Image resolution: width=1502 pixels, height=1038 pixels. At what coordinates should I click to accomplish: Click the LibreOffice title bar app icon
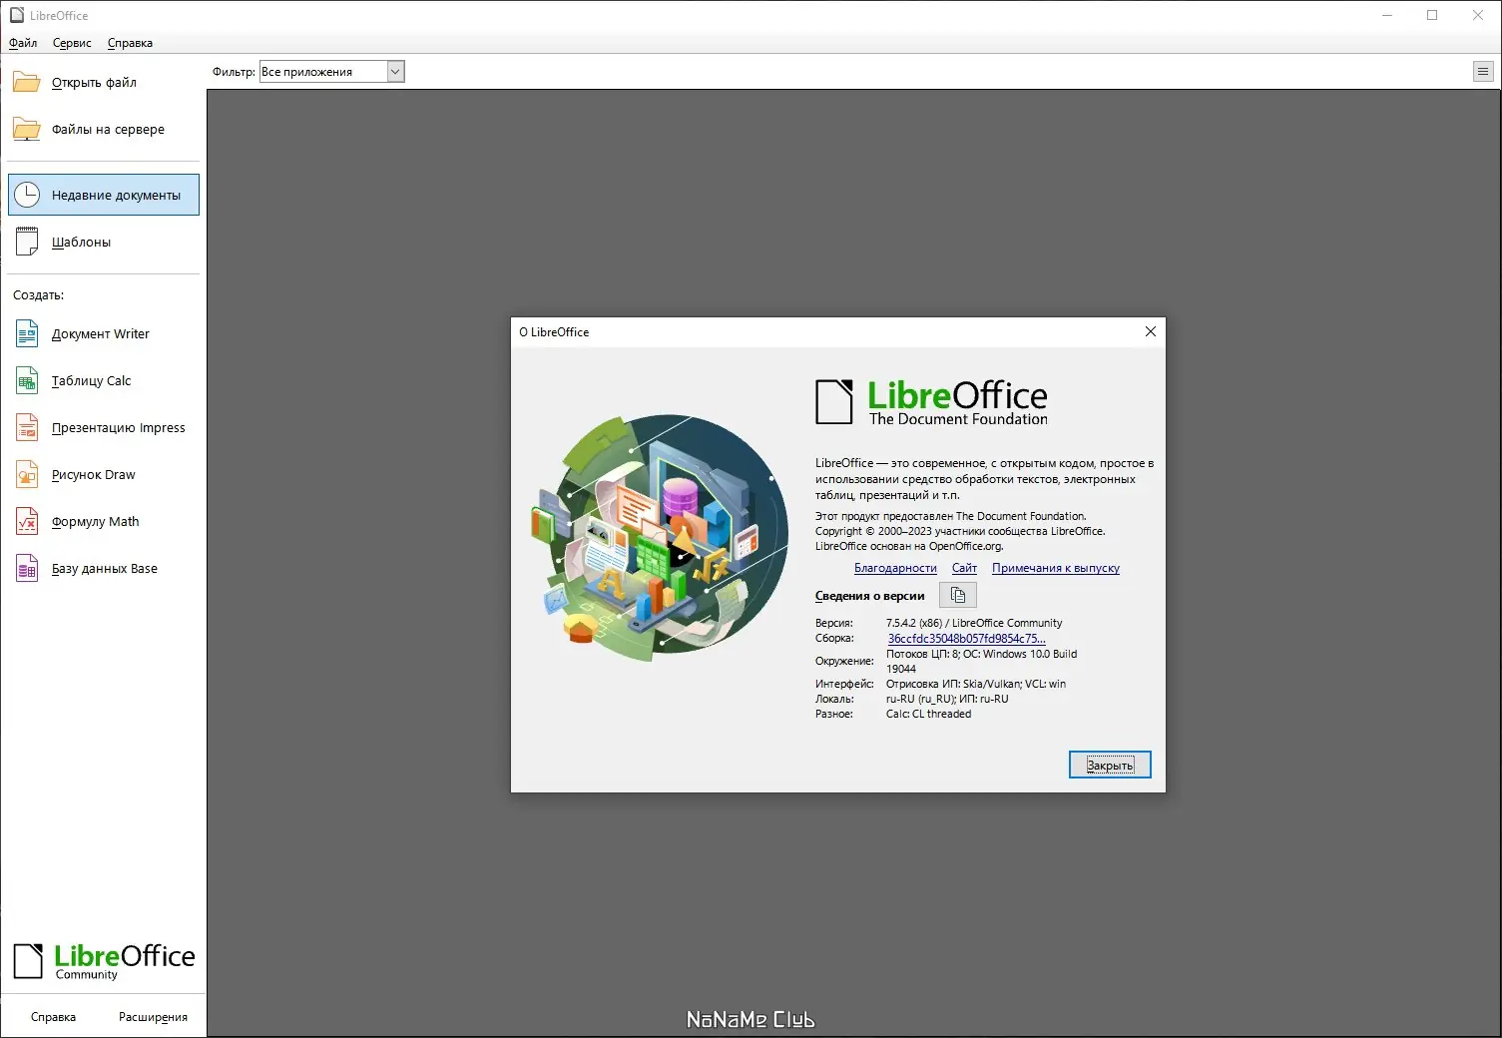(17, 15)
